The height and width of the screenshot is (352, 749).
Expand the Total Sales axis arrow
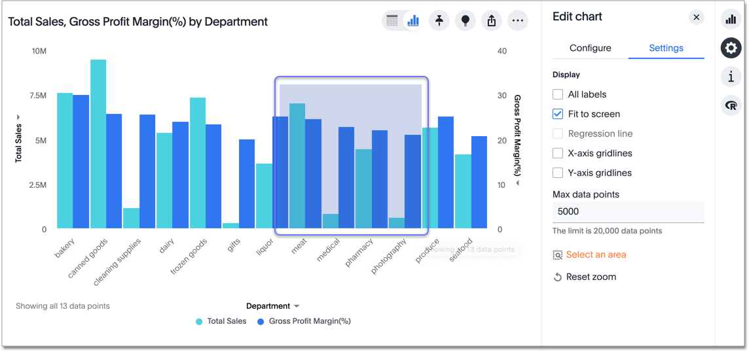click(x=18, y=117)
